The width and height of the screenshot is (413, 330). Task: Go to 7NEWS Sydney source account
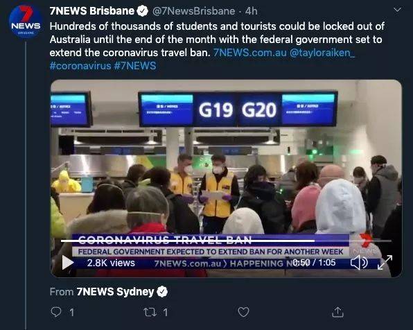[115, 292]
